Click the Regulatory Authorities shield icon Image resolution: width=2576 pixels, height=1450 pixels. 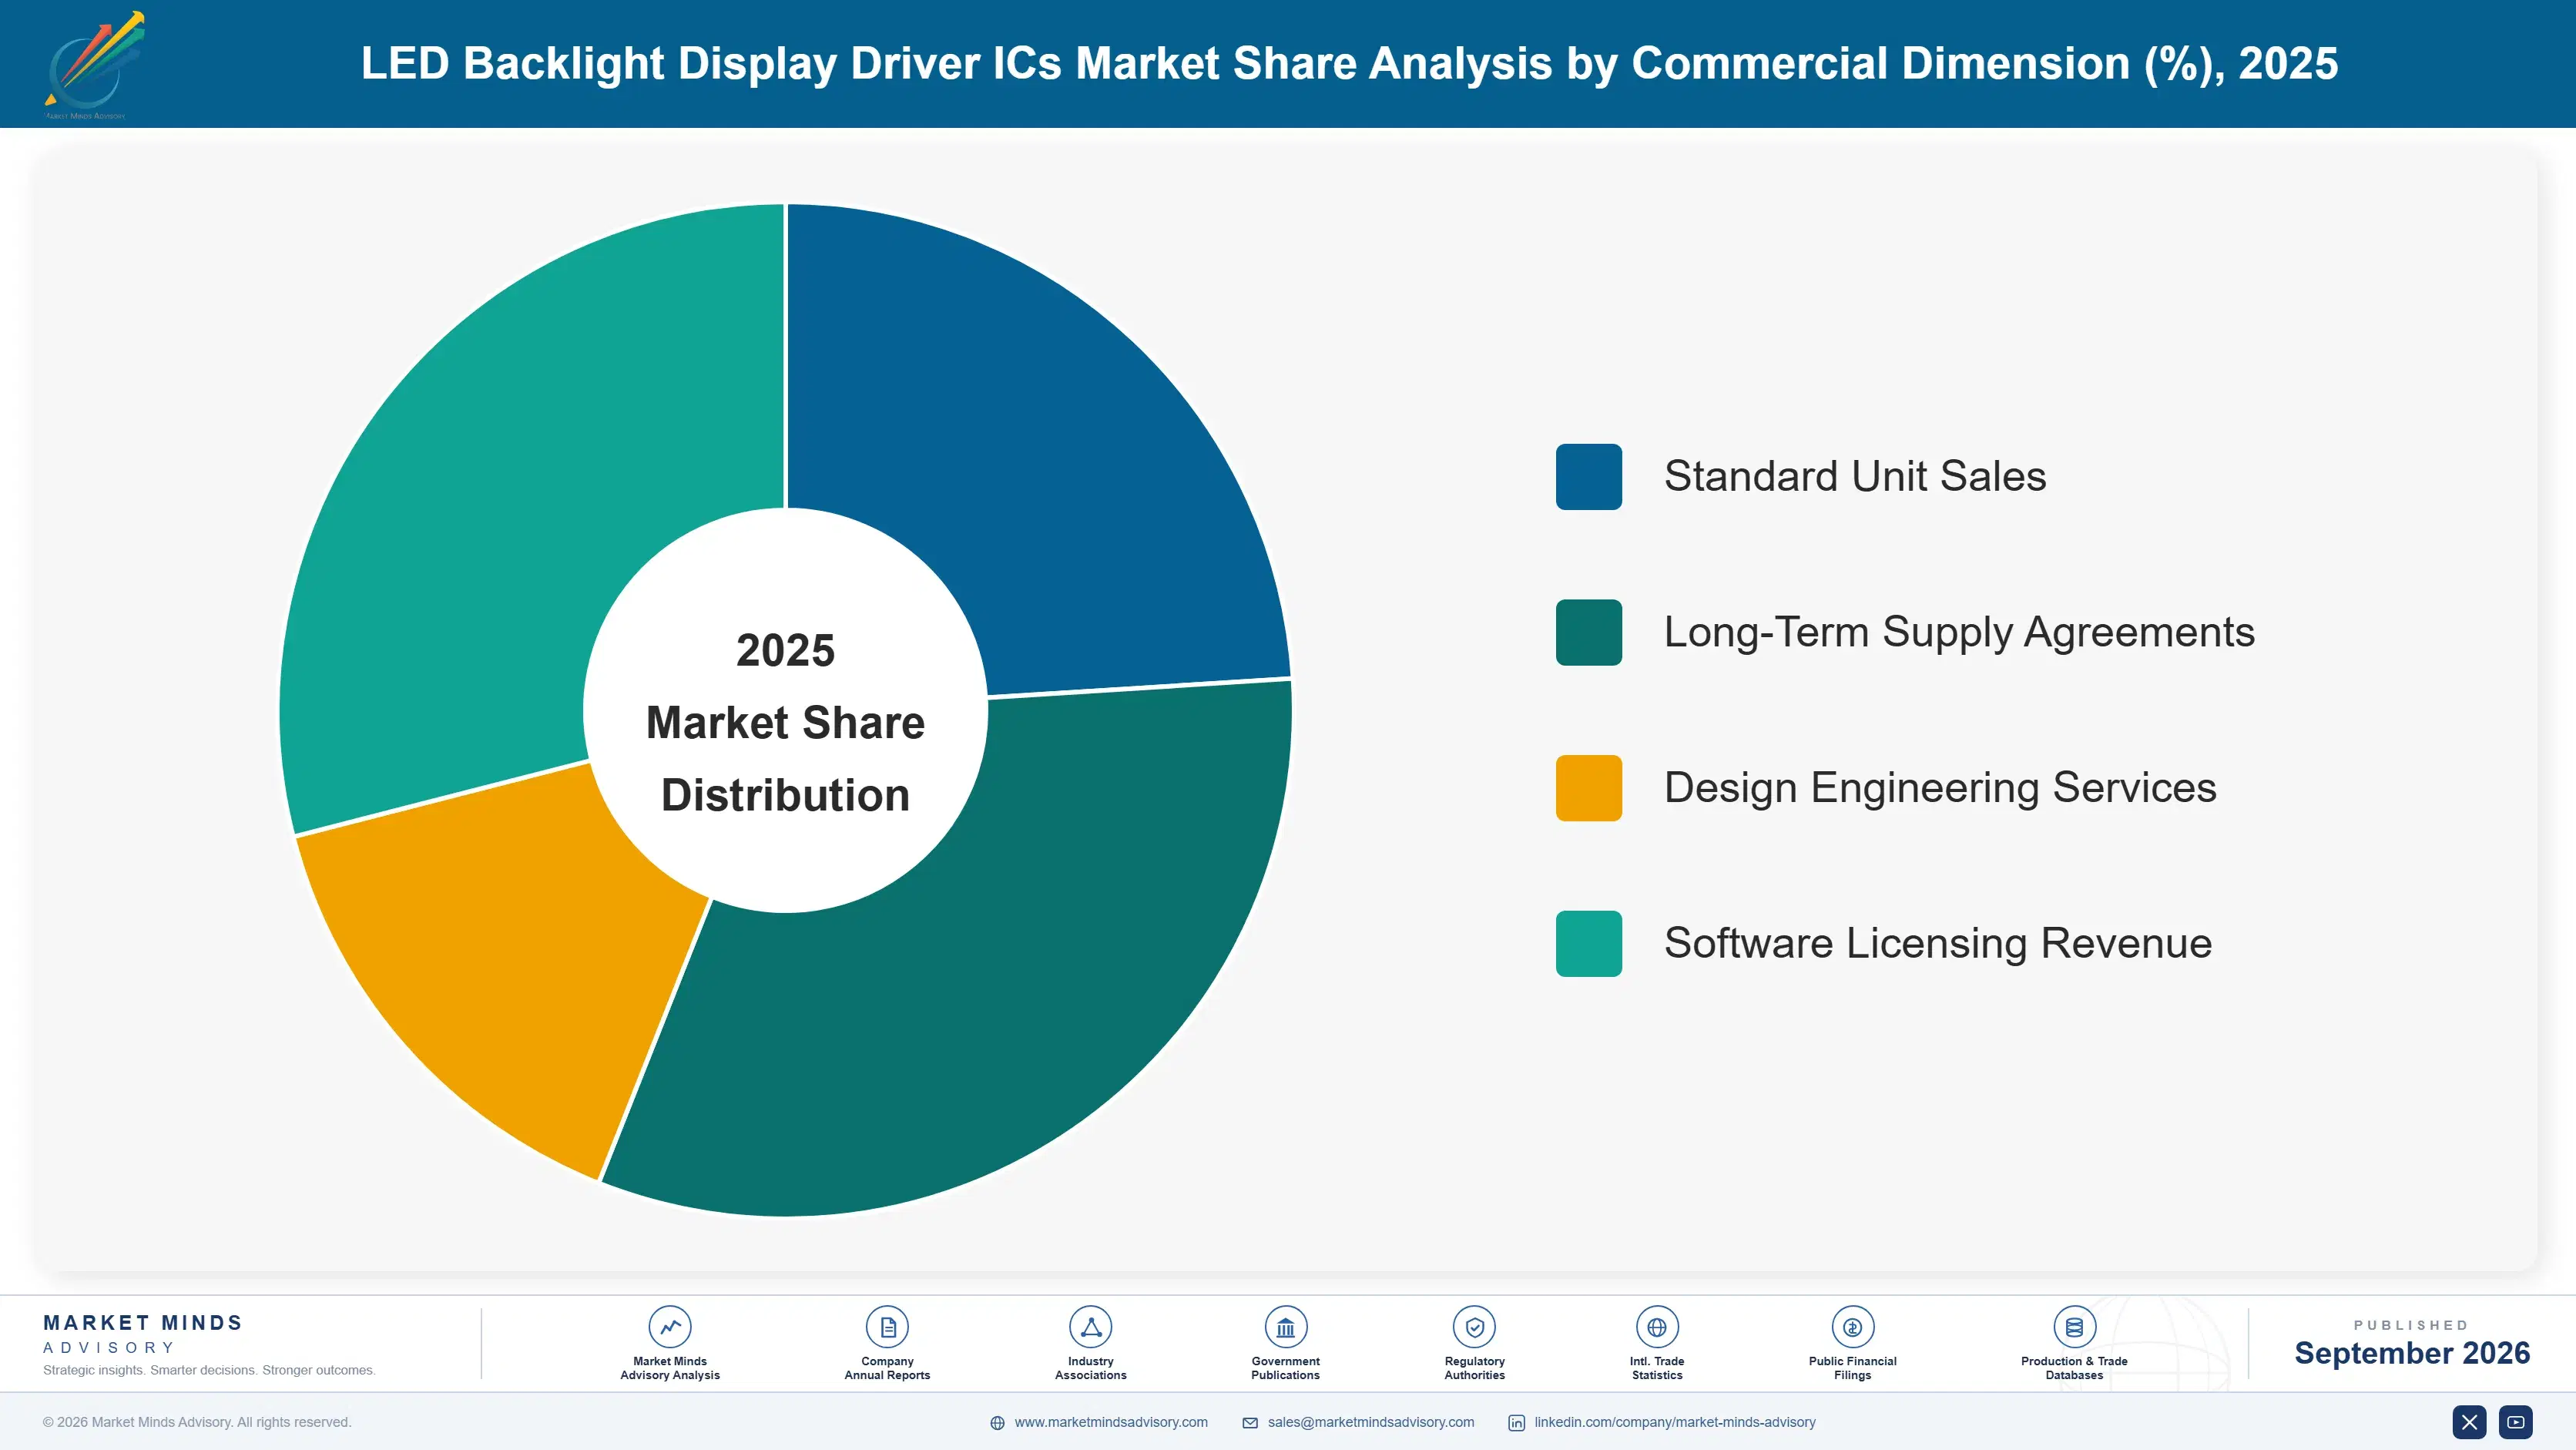pyautogui.click(x=1475, y=1327)
